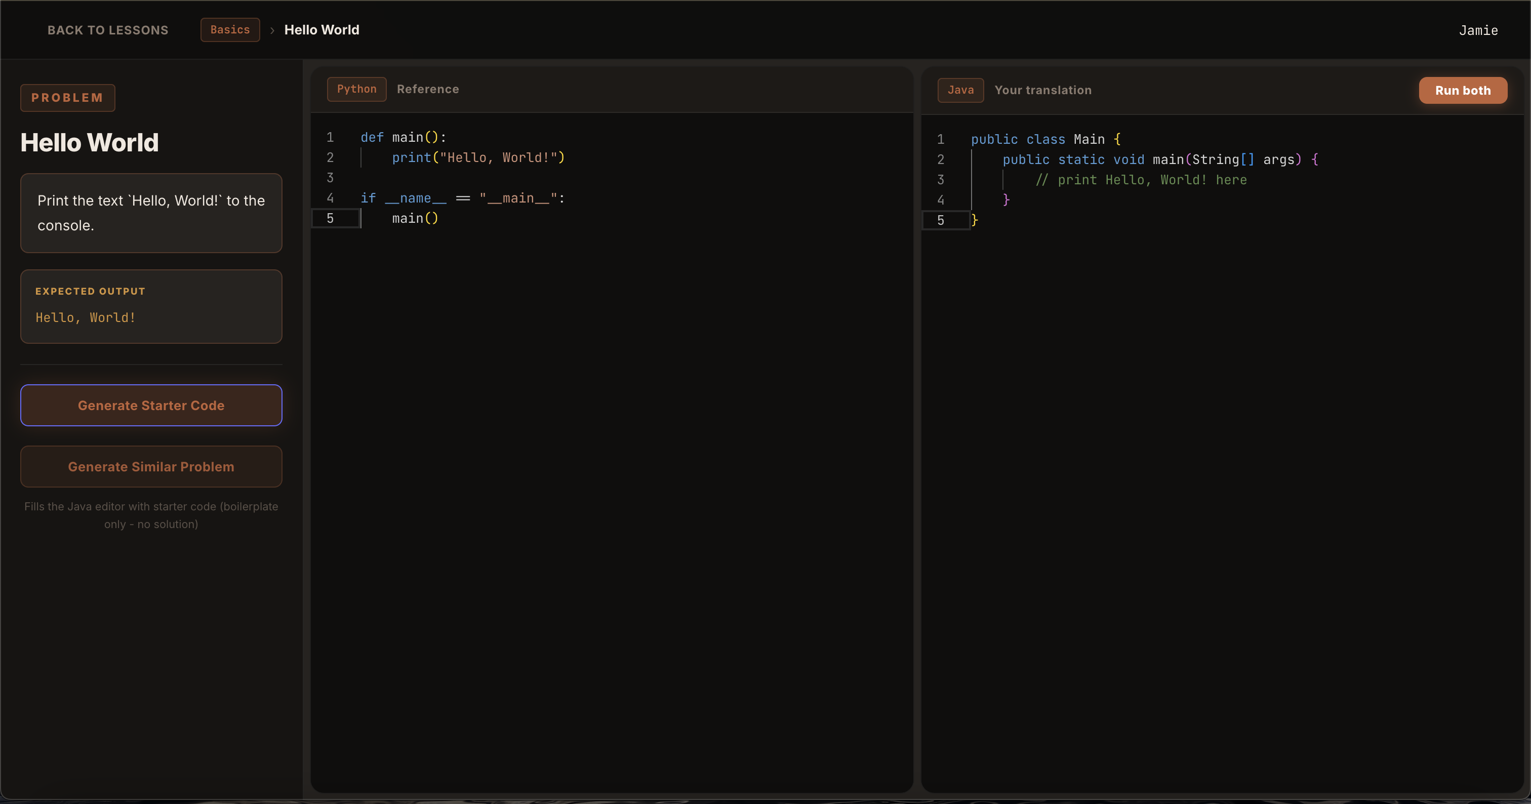Click line number 5 in Java editor
Viewport: 1531px width, 804px height.
(x=940, y=220)
